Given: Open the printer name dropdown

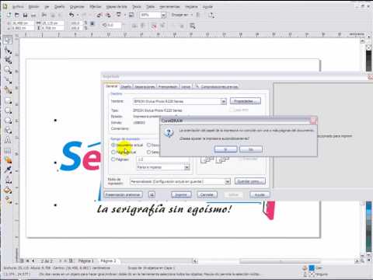Looking at the screenshot, I should click(223, 101).
